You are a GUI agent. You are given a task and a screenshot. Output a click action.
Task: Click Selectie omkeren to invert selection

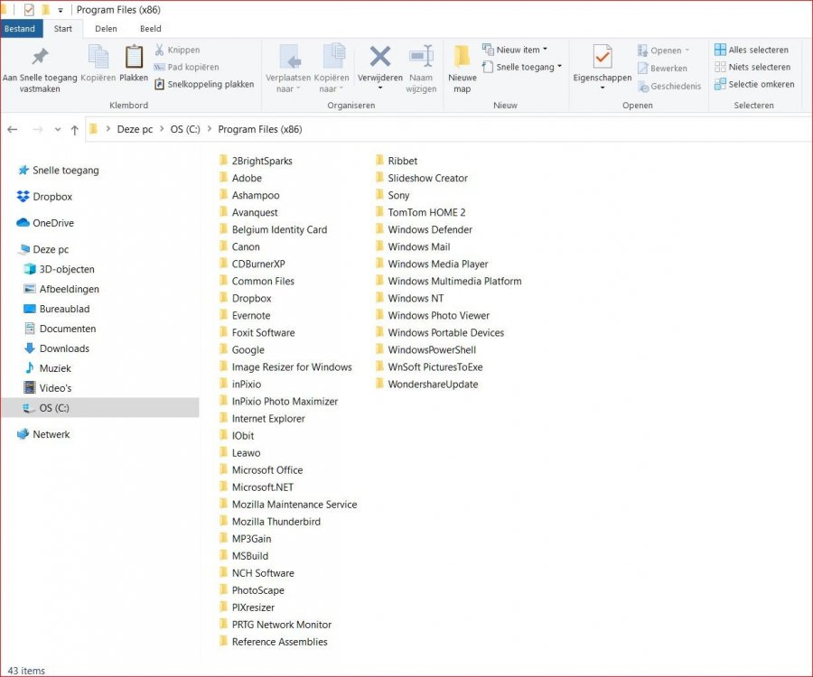click(753, 84)
